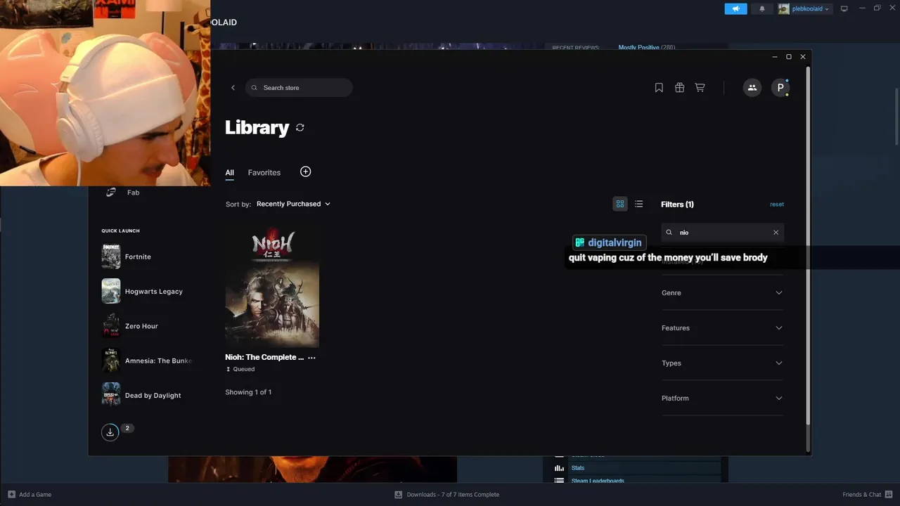Open the P profile avatar menu

[780, 88]
